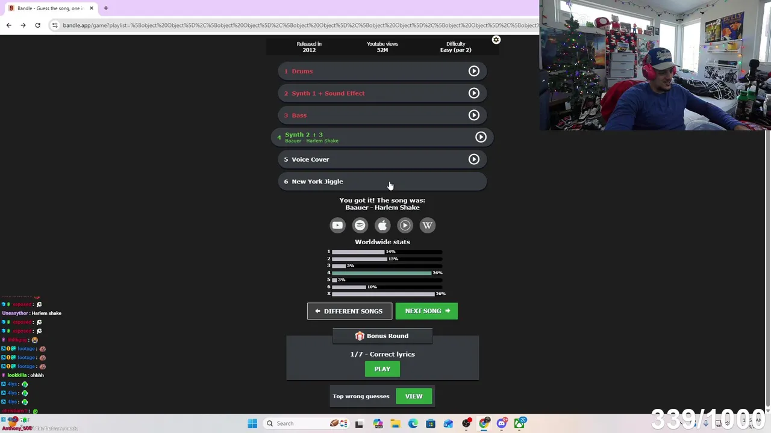View the top wrong guesses

414,396
